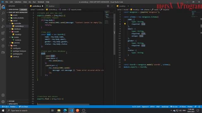The image size is (202, 113).
Task: Collapse CRUD APP WITH MONGODB section
Action: [x=17, y=13]
